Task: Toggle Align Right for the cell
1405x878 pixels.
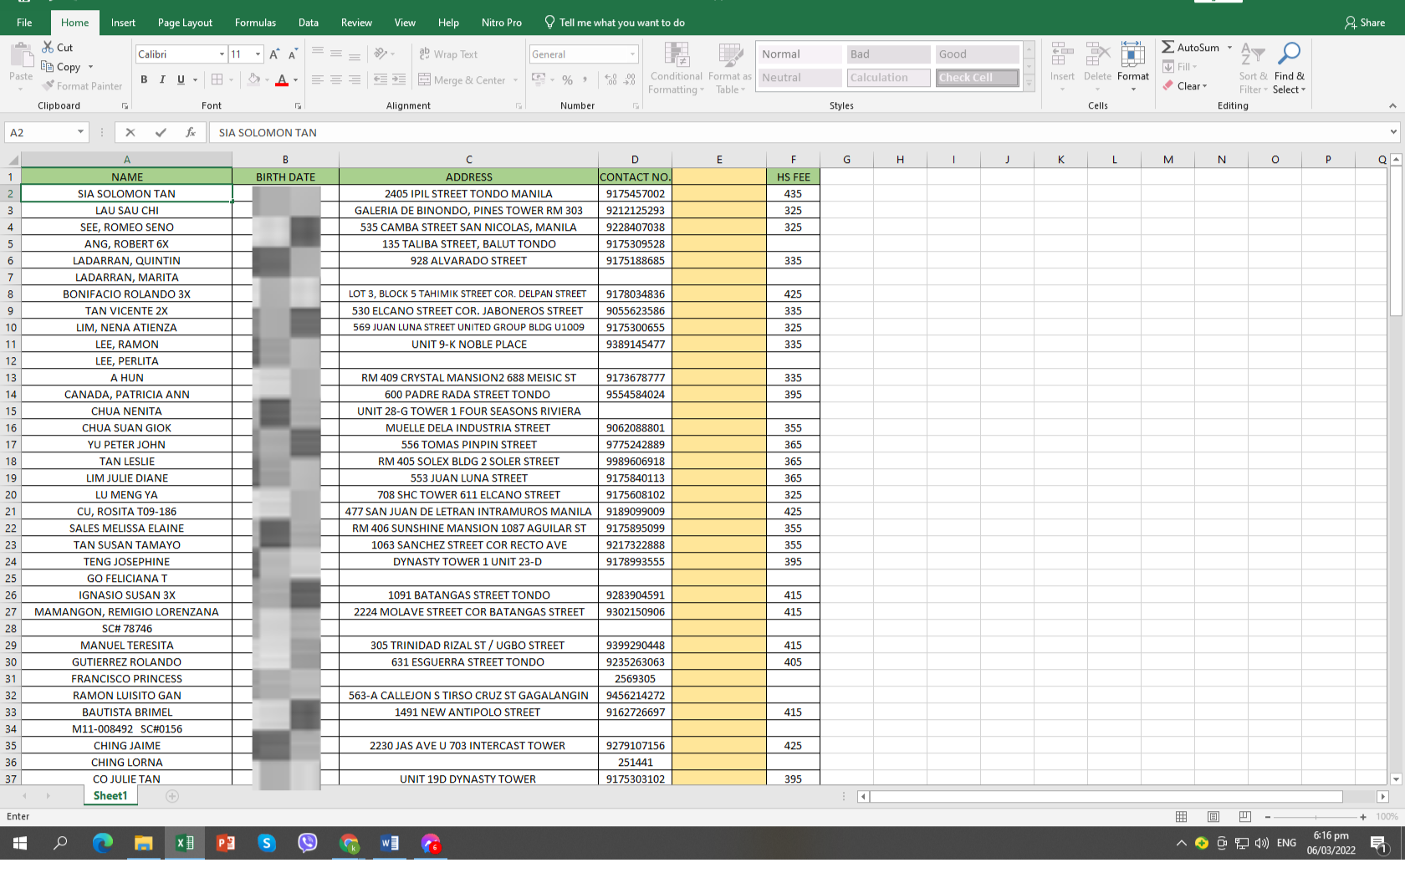Action: coord(355,79)
